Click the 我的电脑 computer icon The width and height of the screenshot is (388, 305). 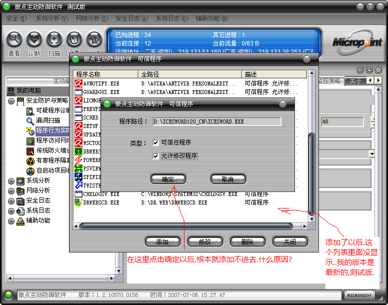(x=11, y=90)
